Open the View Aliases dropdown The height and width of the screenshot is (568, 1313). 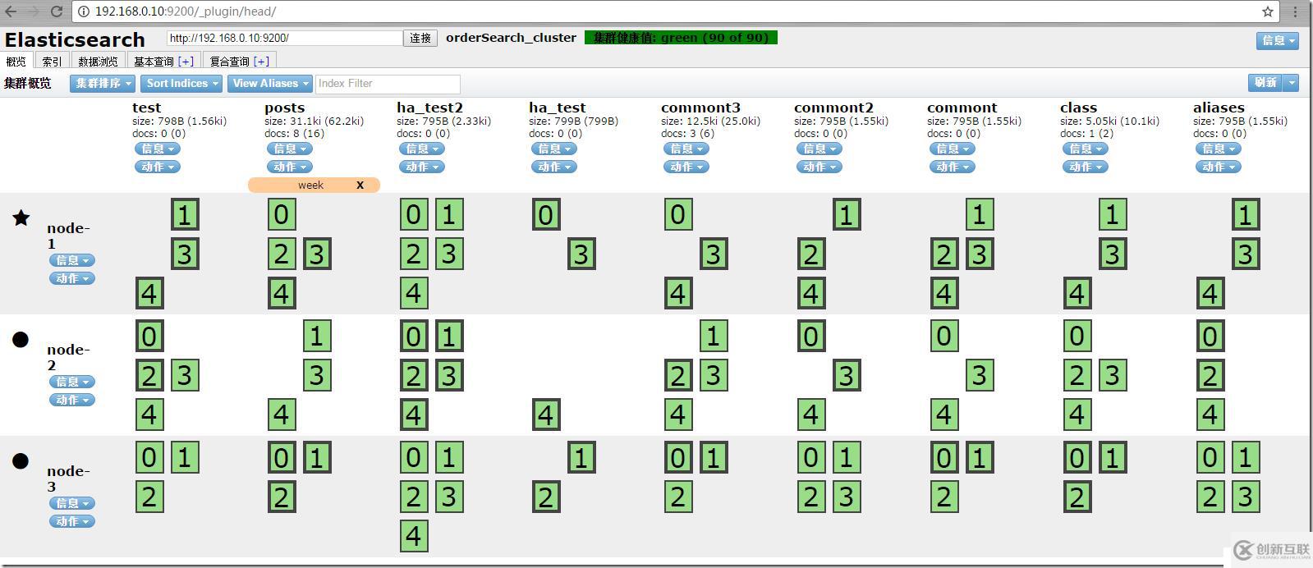coord(270,83)
